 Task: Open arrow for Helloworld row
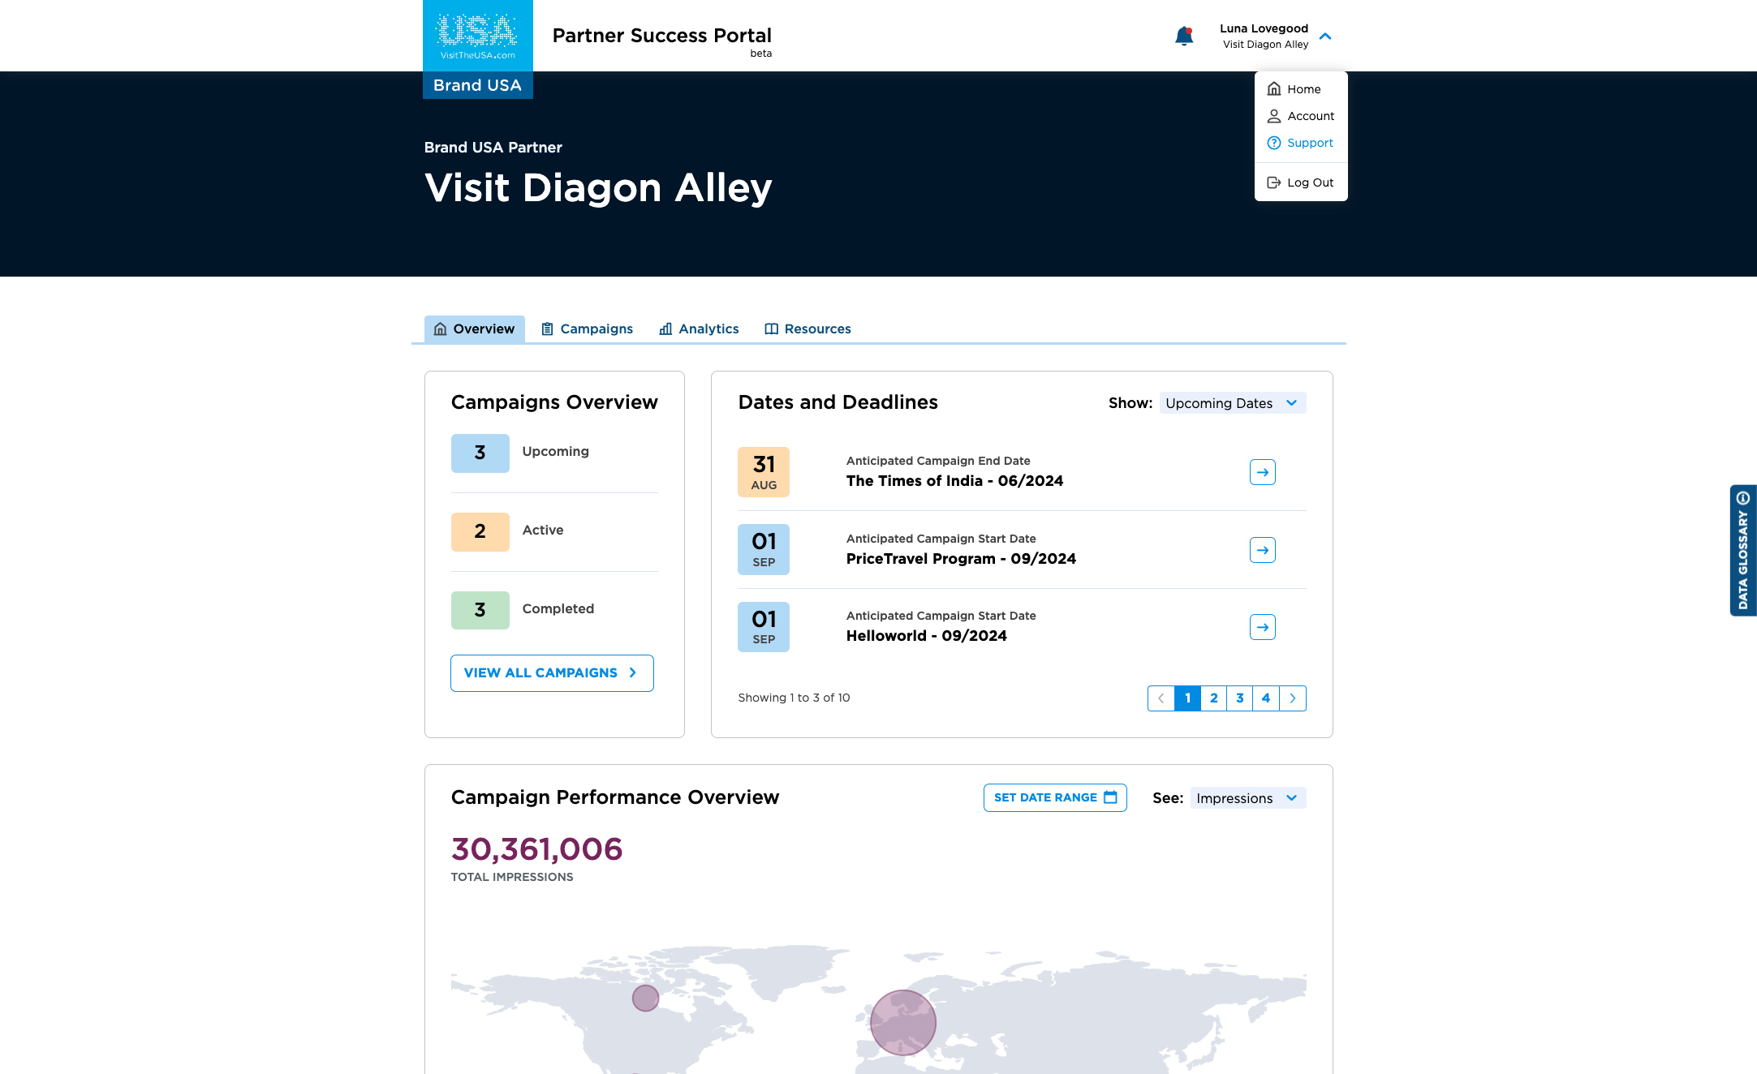[1263, 627]
